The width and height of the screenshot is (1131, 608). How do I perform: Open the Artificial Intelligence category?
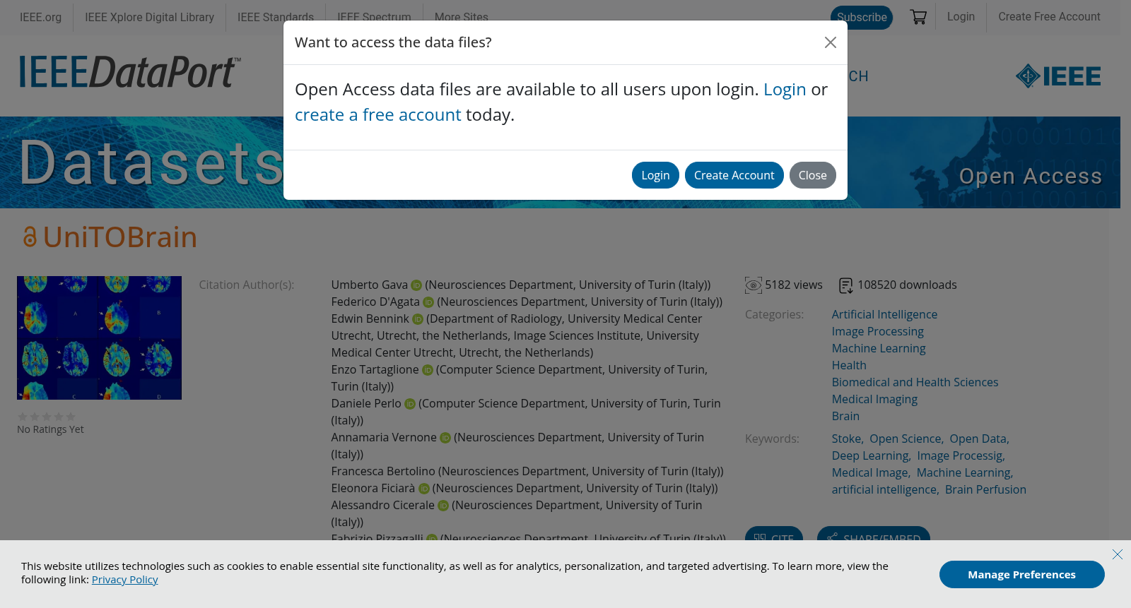pyautogui.click(x=885, y=315)
